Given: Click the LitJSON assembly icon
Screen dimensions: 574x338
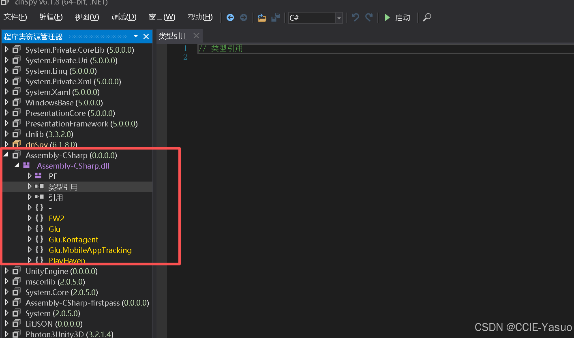Looking at the screenshot, I should point(16,323).
